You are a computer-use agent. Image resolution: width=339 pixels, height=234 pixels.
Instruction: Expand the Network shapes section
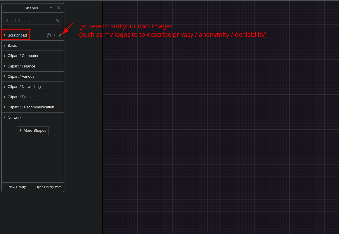coord(15,118)
